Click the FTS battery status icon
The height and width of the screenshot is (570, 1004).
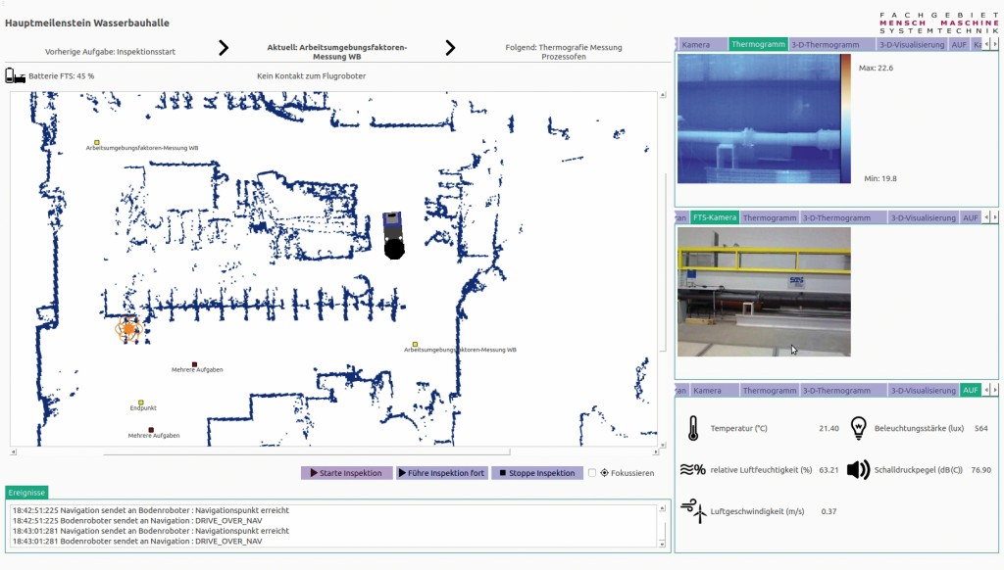16,75
